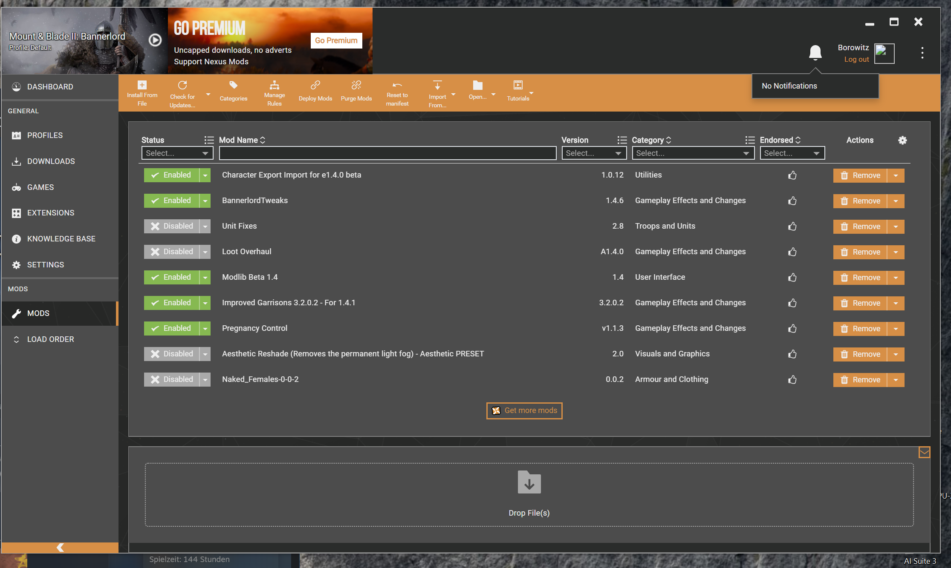Open the Tutorials toolbar item
Image resolution: width=951 pixels, height=568 pixels.
[518, 92]
